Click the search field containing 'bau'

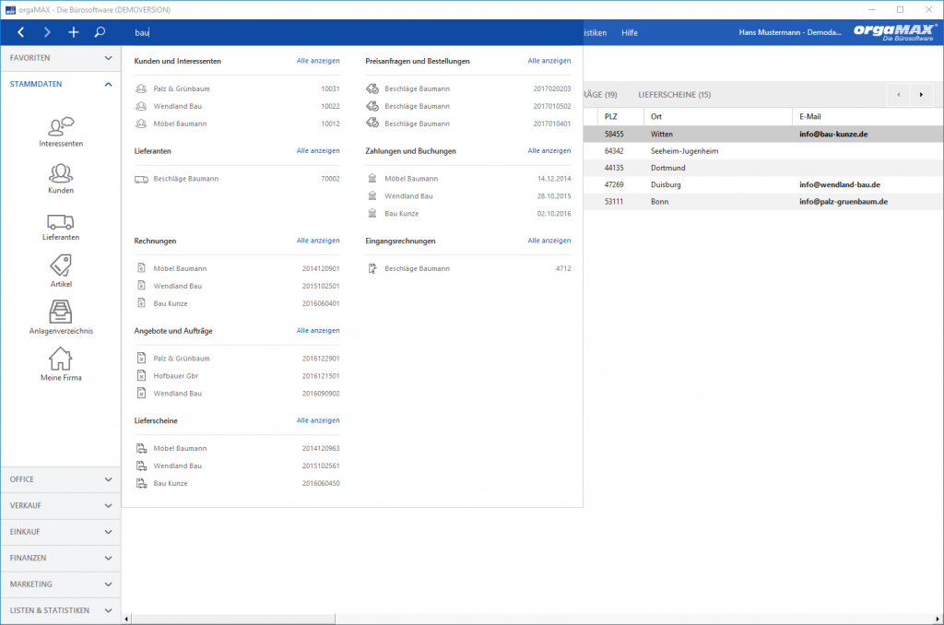(x=352, y=32)
